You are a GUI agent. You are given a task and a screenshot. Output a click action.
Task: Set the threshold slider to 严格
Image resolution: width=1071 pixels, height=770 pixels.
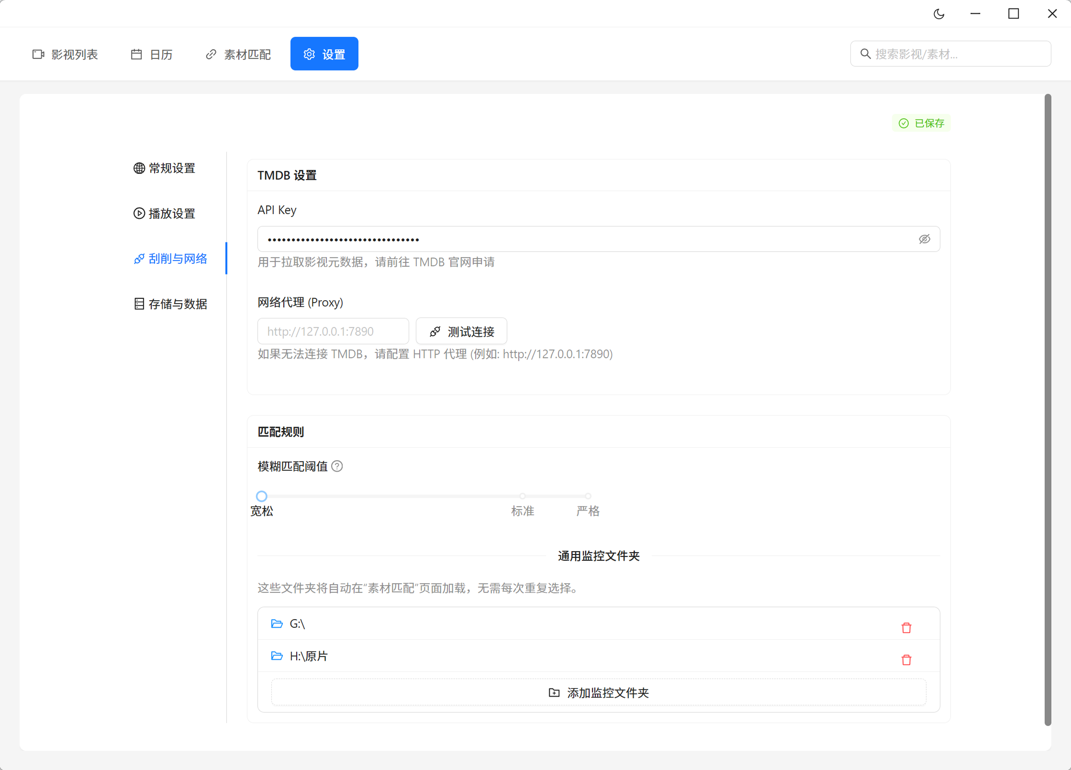[x=588, y=496]
